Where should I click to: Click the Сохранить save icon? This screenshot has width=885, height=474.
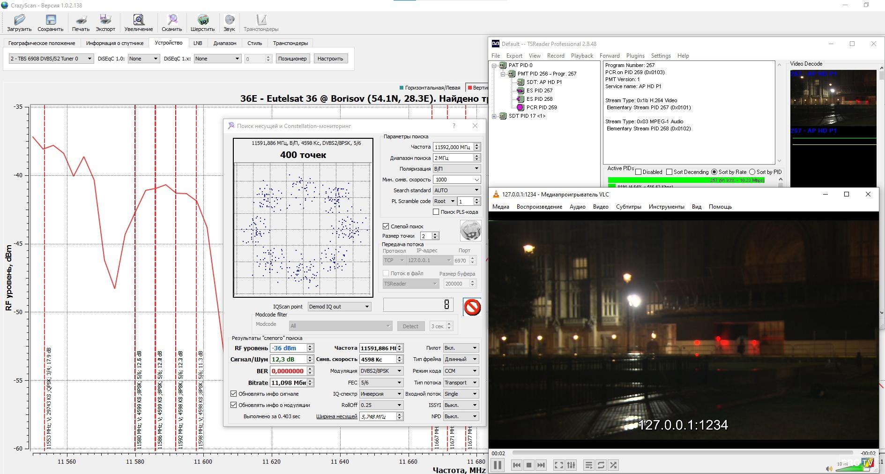point(50,20)
